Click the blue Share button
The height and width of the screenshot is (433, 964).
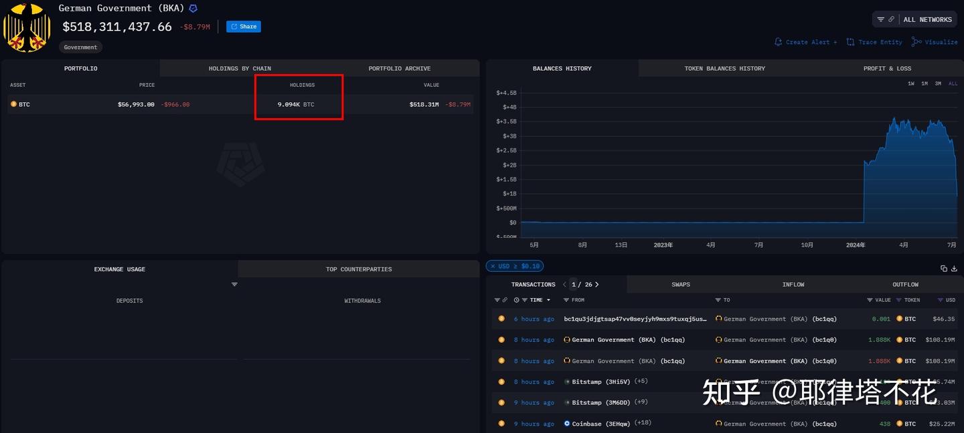tap(244, 27)
